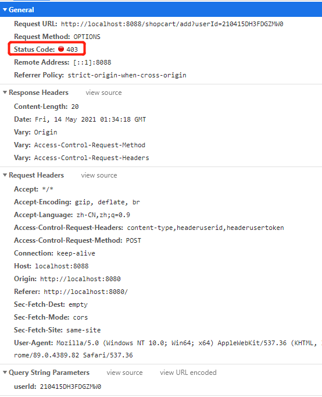This screenshot has height=397, width=322.
Task: Click the Remote Address value
Action: pyautogui.click(x=92, y=62)
